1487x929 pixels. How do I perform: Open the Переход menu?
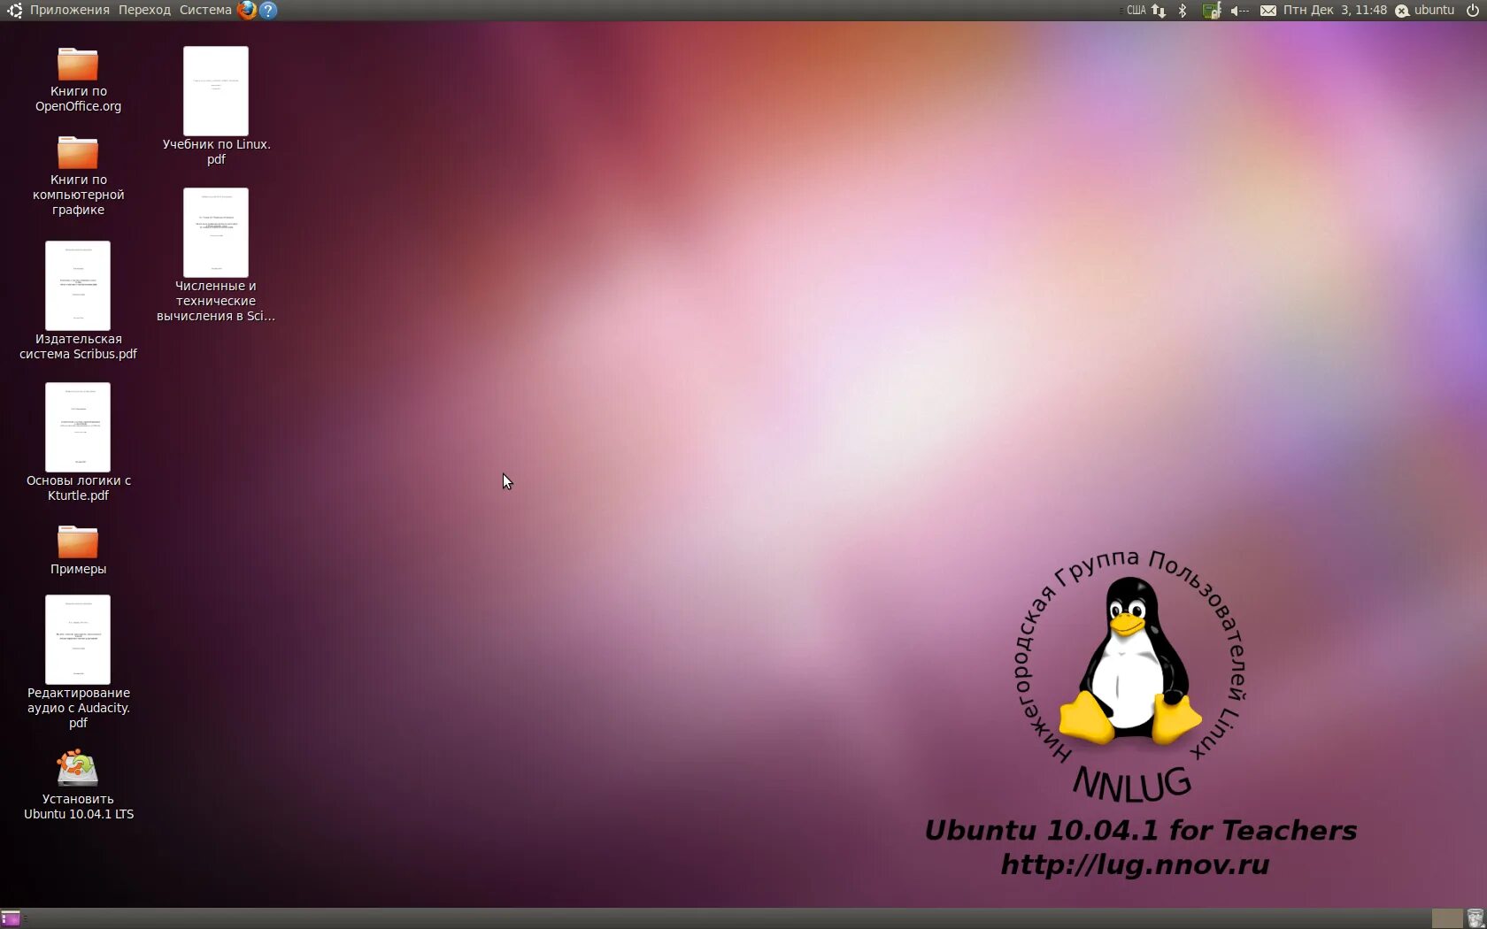(x=144, y=10)
